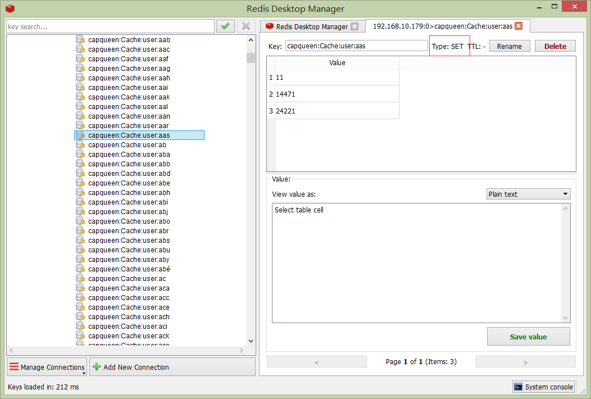This screenshot has width=591, height=399.
Task: Select the key capqueen:Cache:user:ack
Action: pyautogui.click(x=129, y=335)
